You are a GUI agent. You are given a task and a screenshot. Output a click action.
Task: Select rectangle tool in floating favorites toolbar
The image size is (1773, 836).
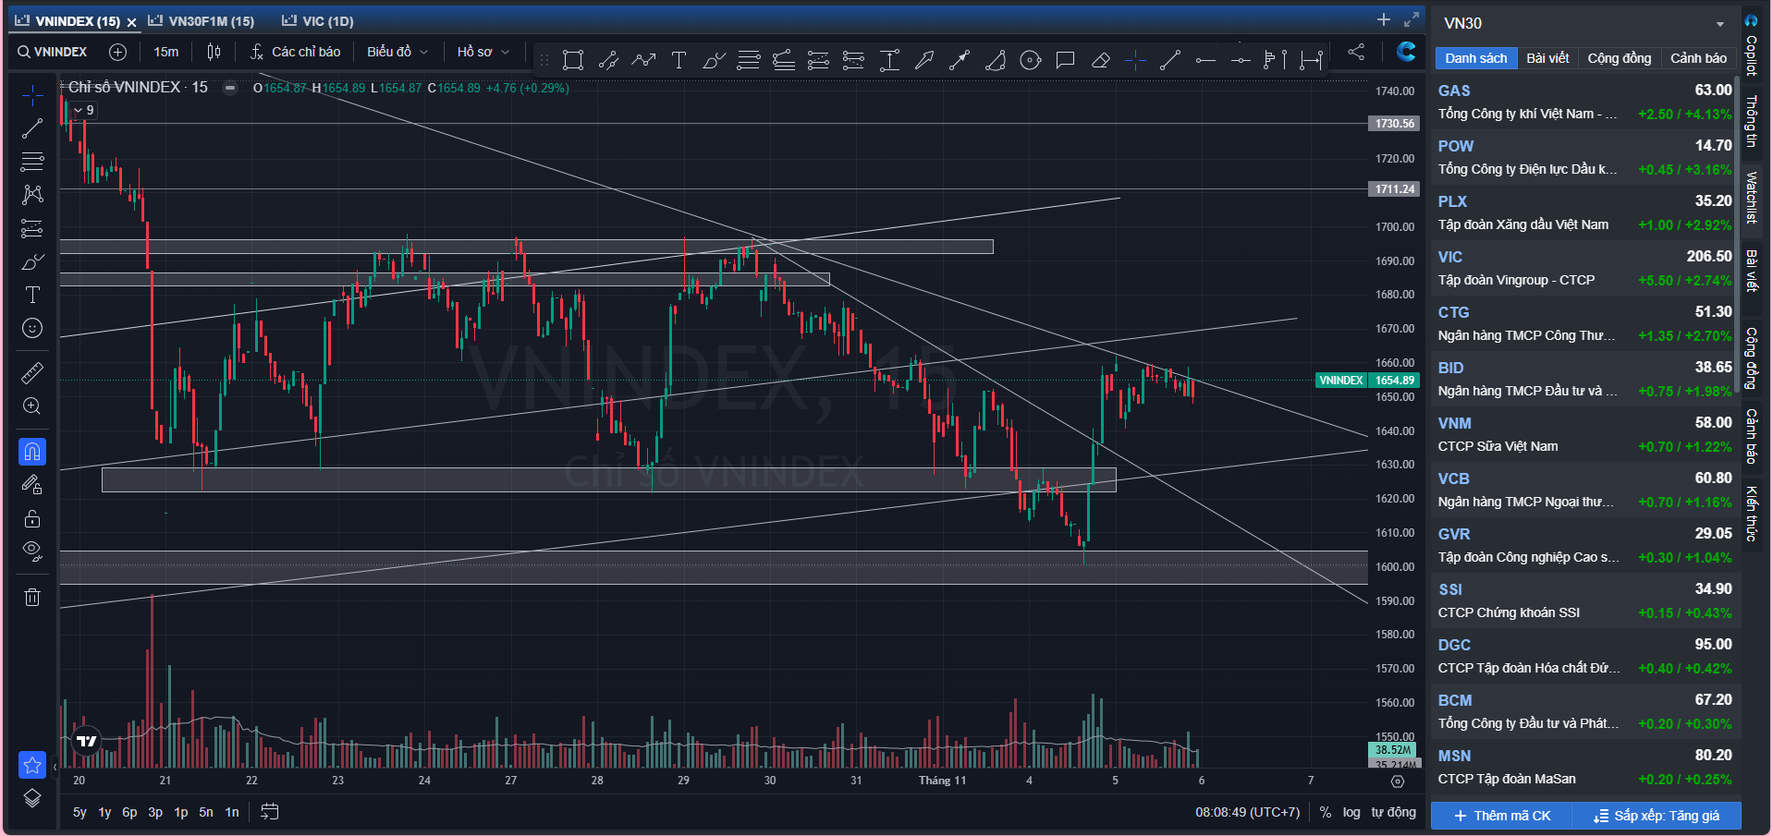[573, 60]
